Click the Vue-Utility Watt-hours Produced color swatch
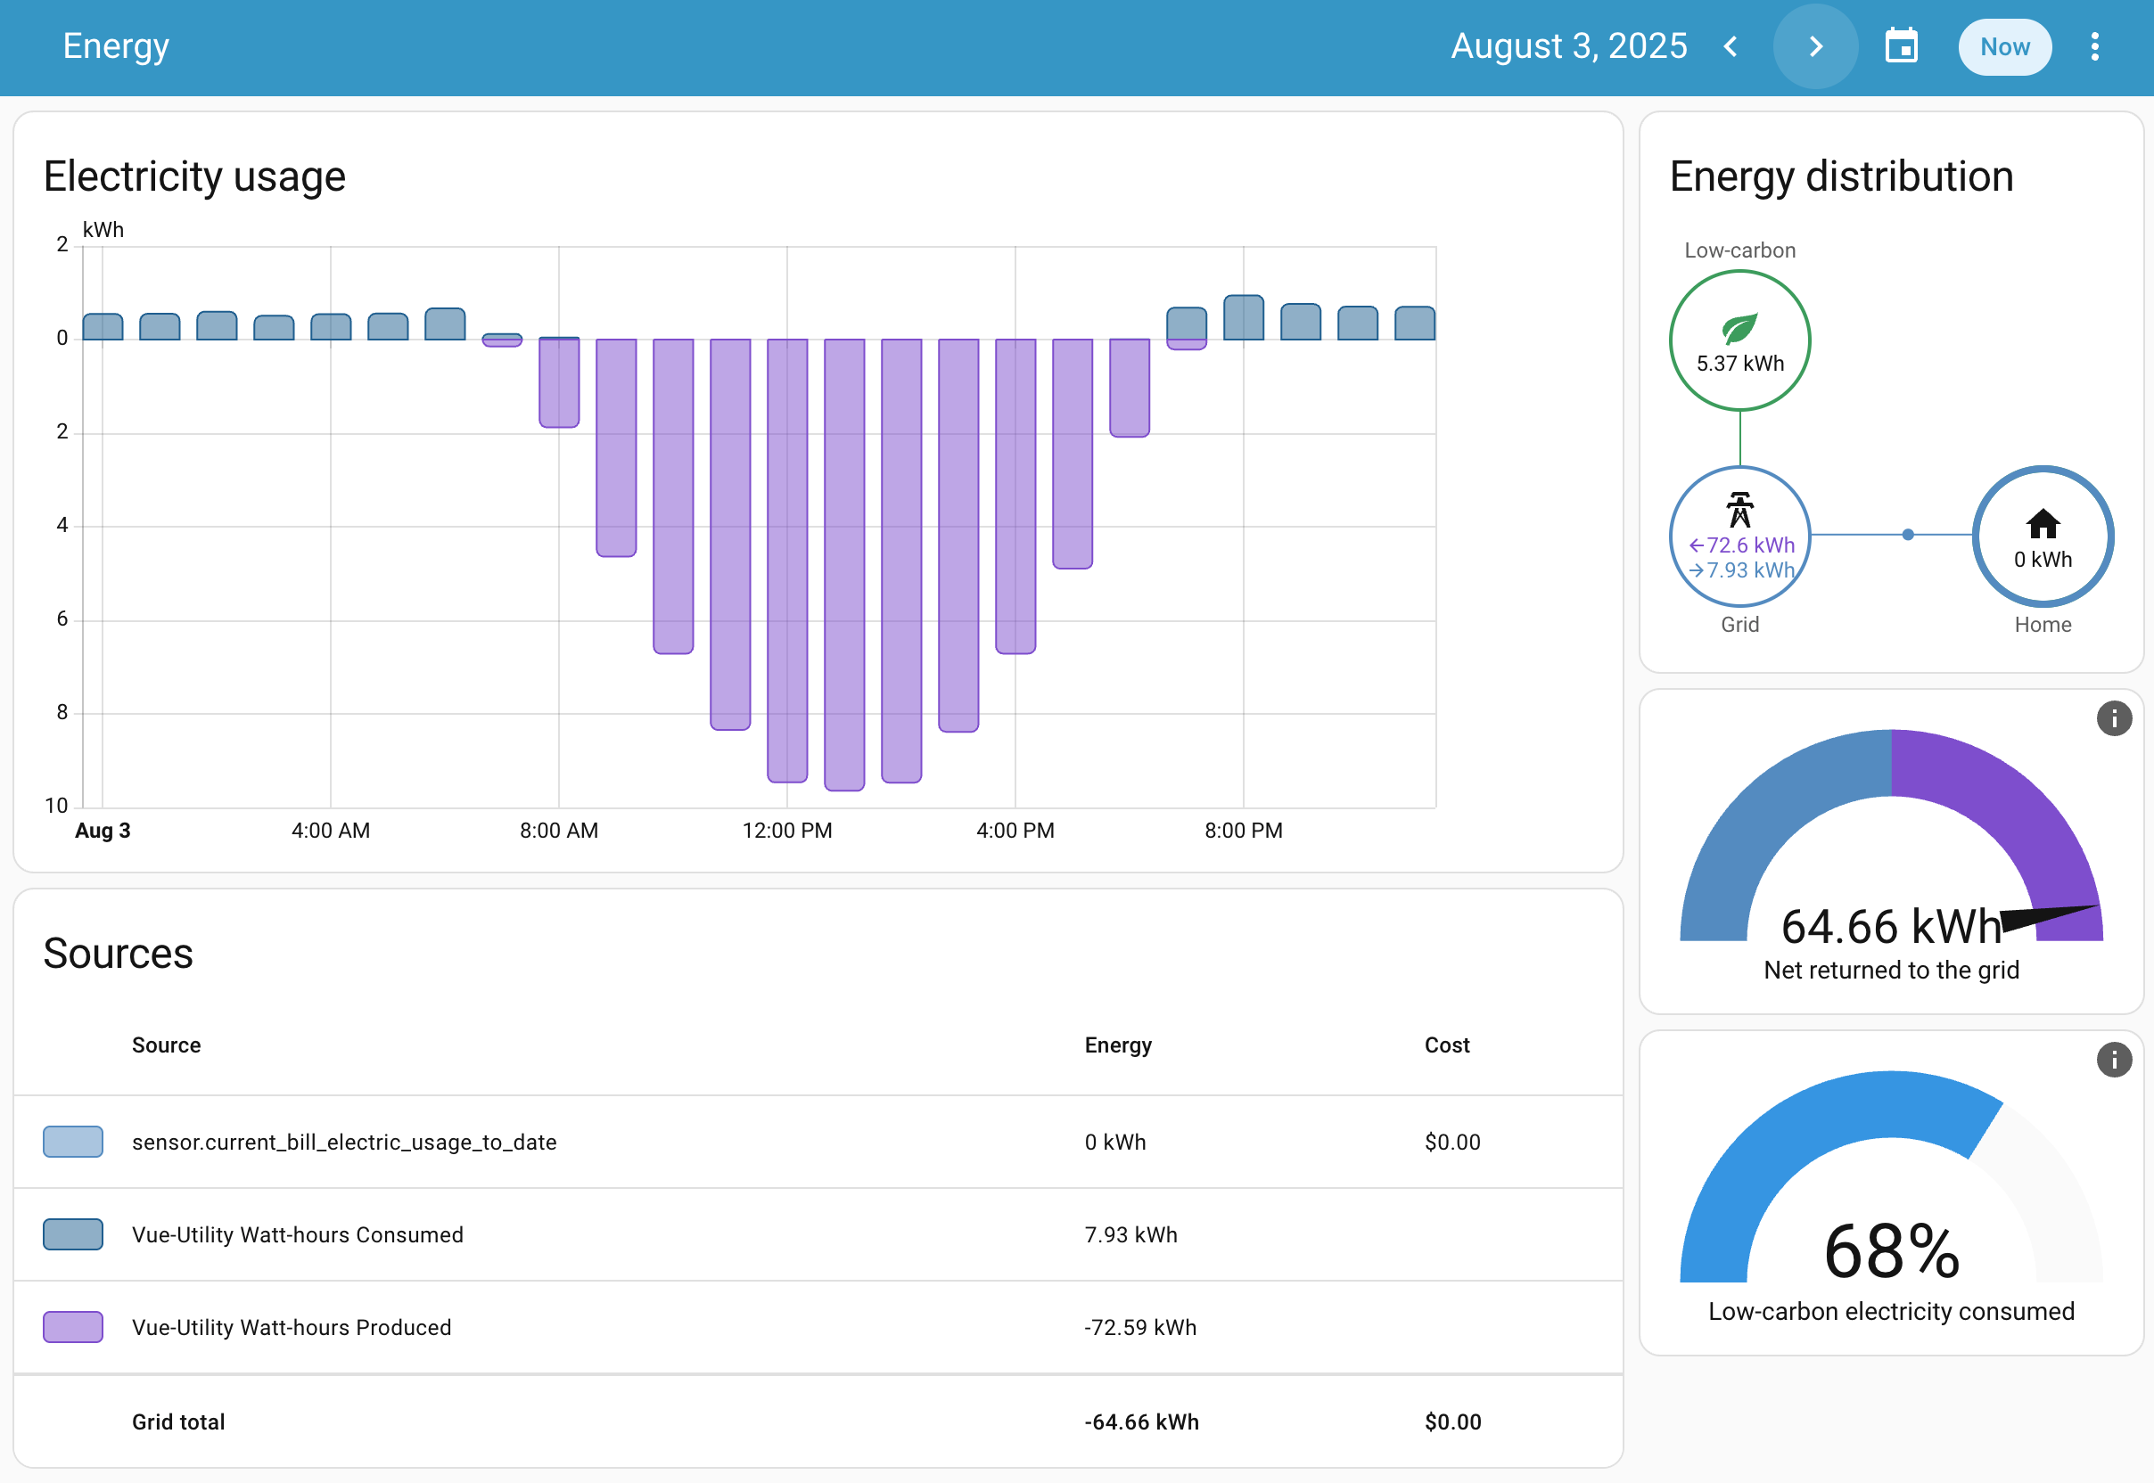Screen dimensions: 2154x1483 tap(71, 1327)
